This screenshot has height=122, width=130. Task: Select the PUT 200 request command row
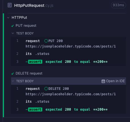coord(68,44)
